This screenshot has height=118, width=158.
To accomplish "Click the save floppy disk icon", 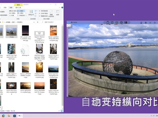I will [x=126, y=22].
